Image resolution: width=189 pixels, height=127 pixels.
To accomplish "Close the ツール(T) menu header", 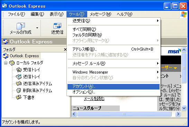I will click(77, 14).
